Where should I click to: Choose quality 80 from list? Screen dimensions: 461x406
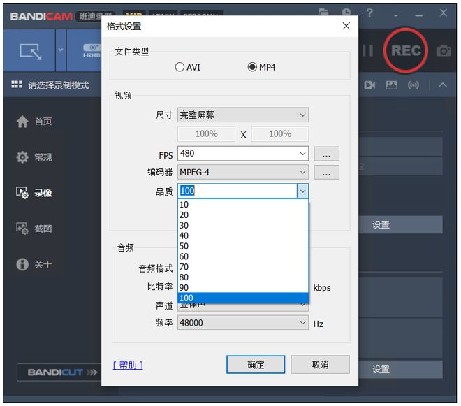click(x=243, y=277)
